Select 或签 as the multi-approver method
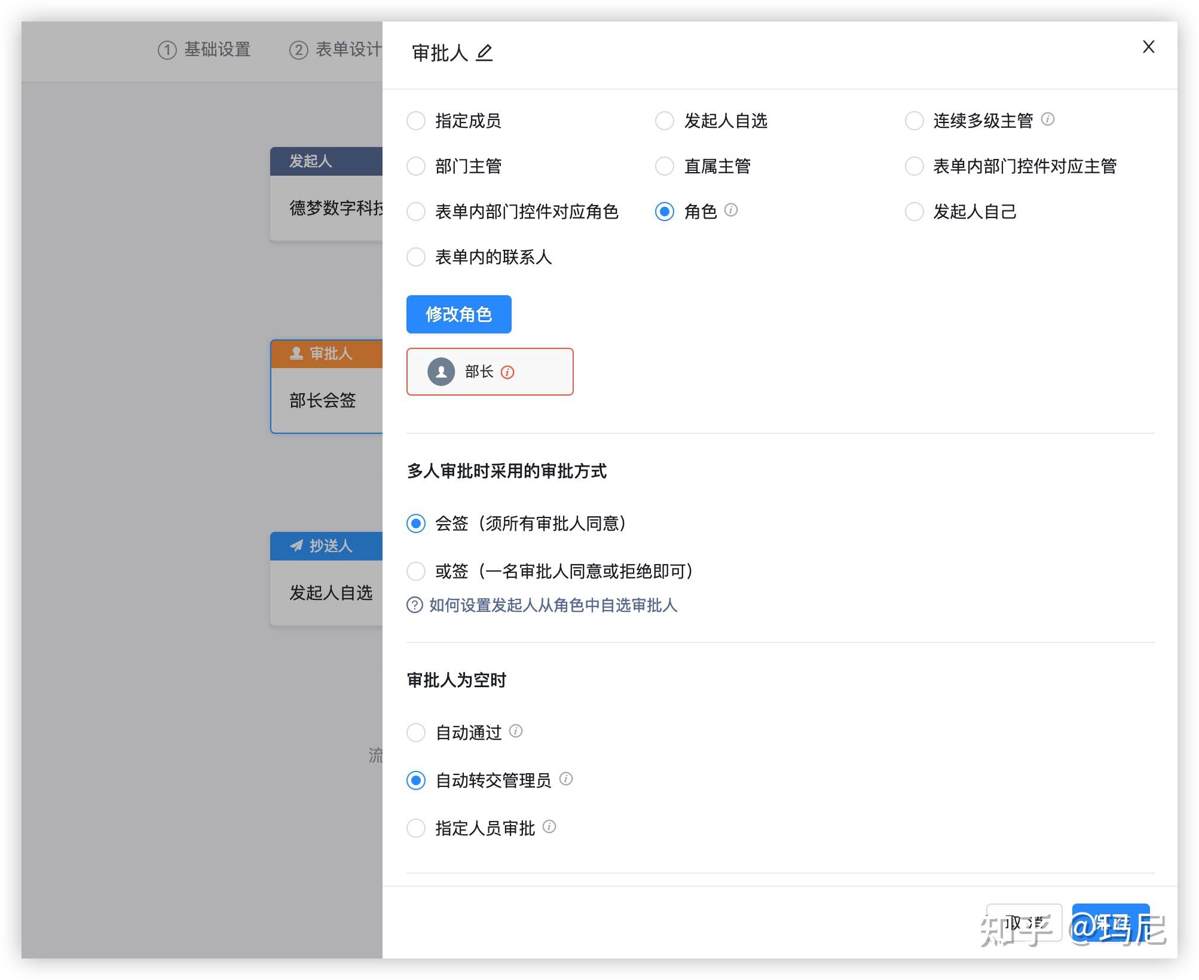 (416, 571)
